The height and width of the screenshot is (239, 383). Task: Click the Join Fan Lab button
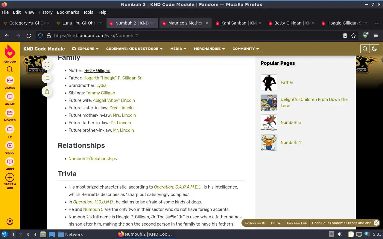[296, 223]
